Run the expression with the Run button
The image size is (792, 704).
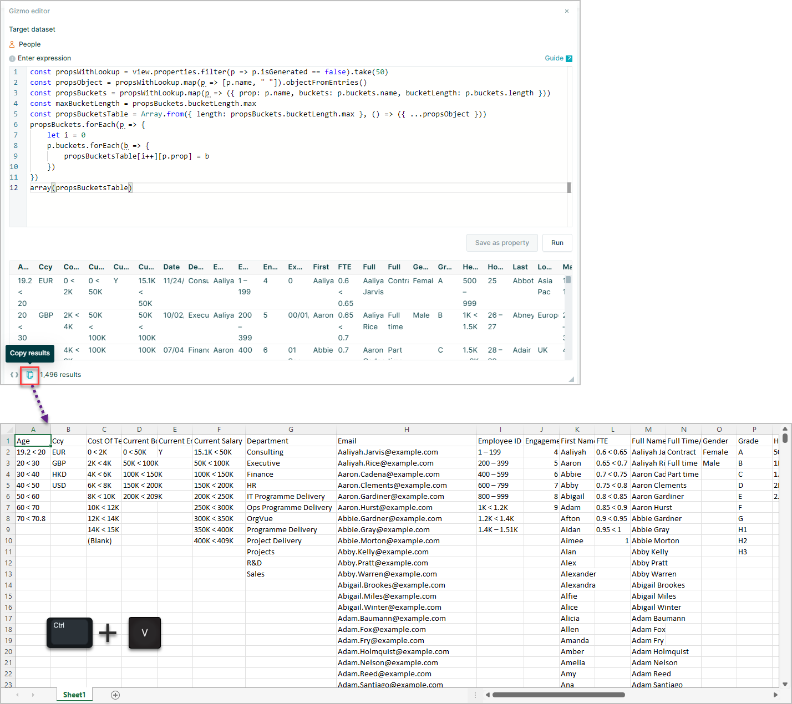click(557, 243)
